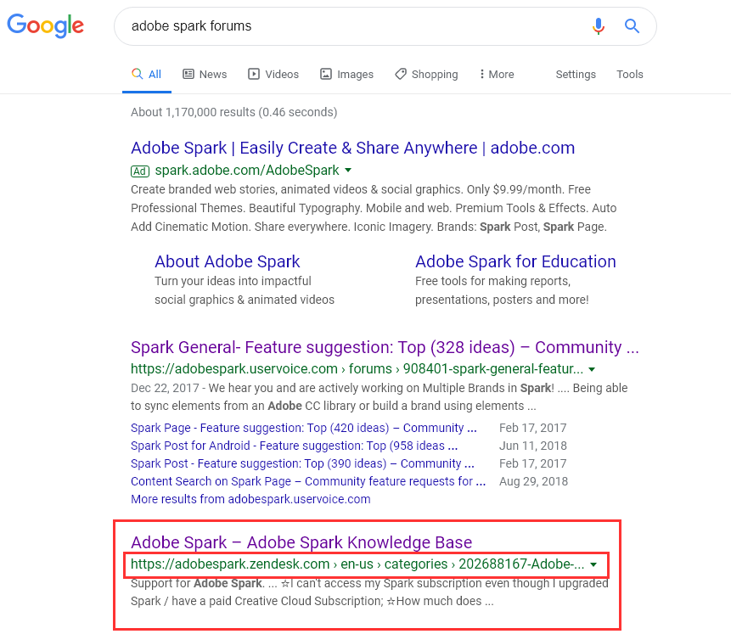Expand the More search categories menu
The width and height of the screenshot is (731, 634).
(x=497, y=75)
